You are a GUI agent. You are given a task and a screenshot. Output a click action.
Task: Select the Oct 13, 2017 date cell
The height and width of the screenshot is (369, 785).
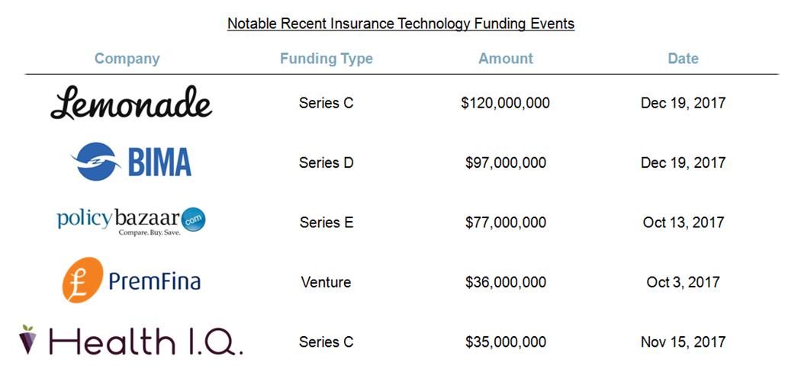point(684,222)
